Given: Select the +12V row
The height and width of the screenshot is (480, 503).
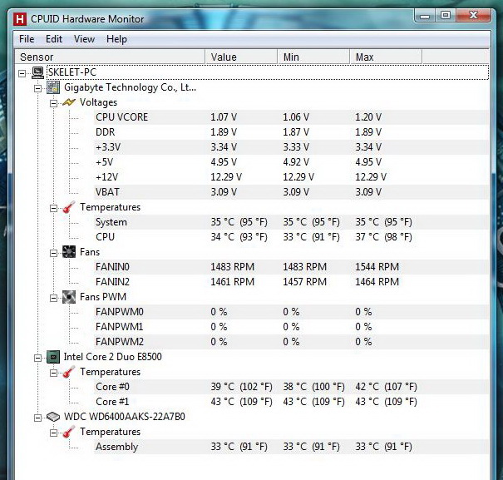Looking at the screenshot, I should [x=291, y=177].
